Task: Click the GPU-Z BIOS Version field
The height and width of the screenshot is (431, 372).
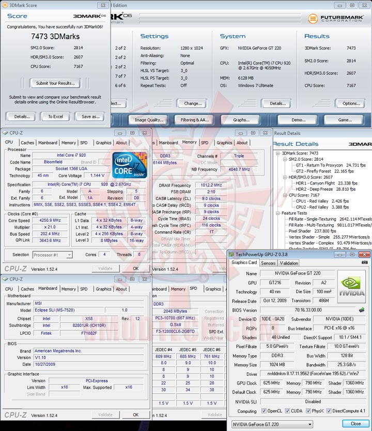Action: point(308,310)
